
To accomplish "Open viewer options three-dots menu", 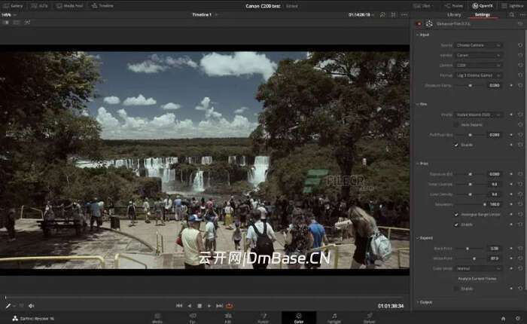I will 404,15.
